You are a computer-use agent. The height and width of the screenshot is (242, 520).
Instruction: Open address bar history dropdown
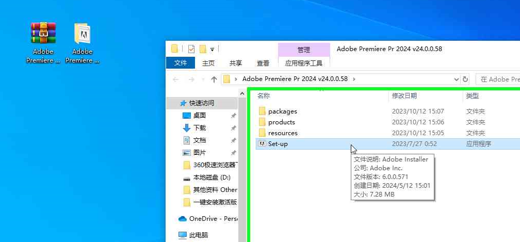[457, 79]
